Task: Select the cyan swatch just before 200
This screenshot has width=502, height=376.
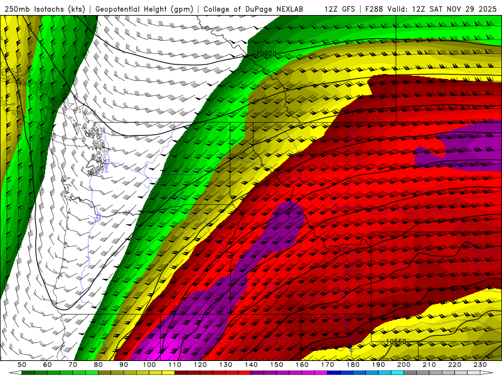Action: click(397, 372)
